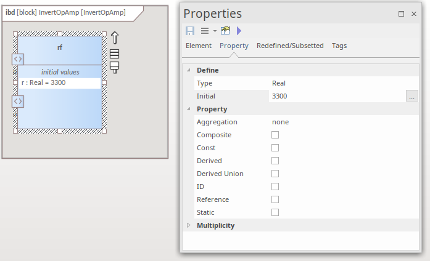This screenshot has height=261, width=430.
Task: Enable the Composite checkbox
Action: [275, 135]
